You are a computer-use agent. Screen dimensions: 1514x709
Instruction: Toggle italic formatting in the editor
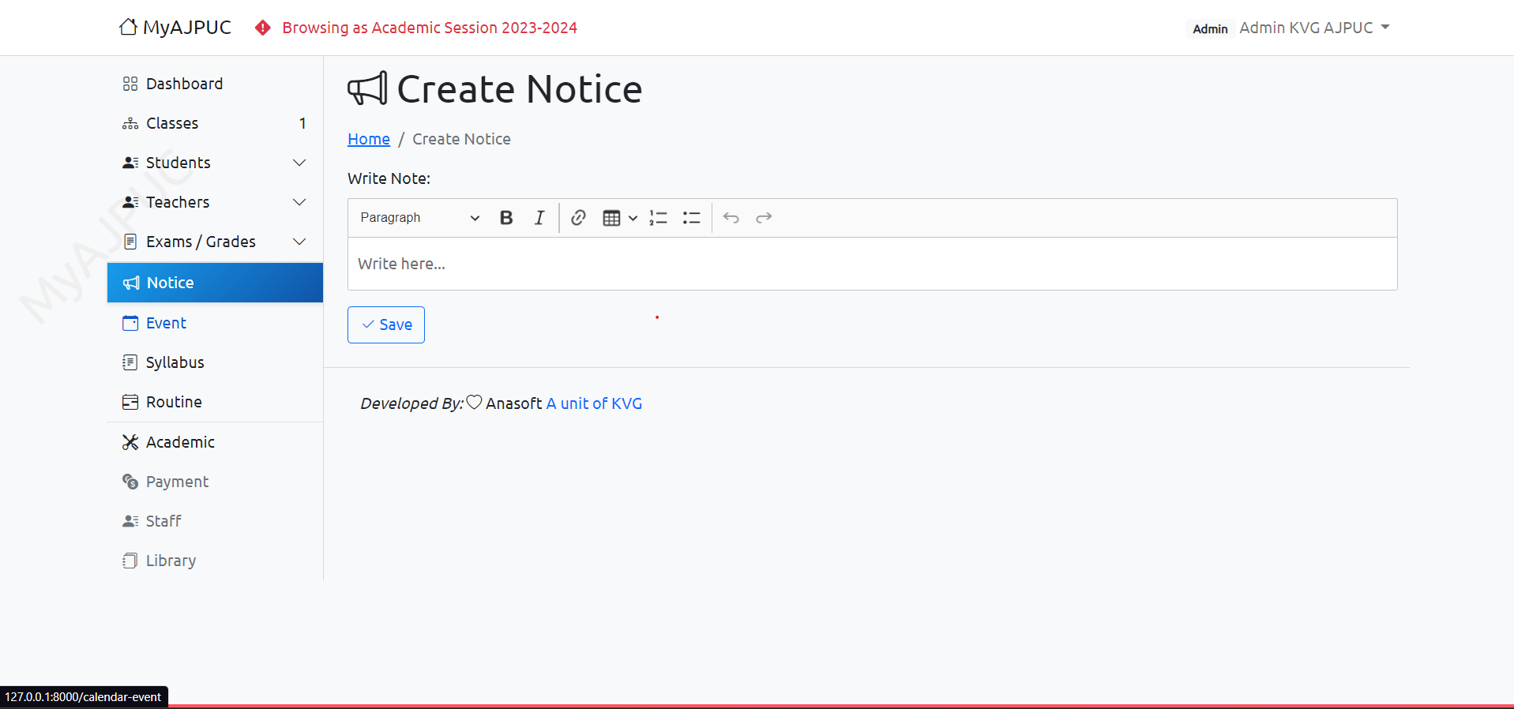(x=539, y=218)
